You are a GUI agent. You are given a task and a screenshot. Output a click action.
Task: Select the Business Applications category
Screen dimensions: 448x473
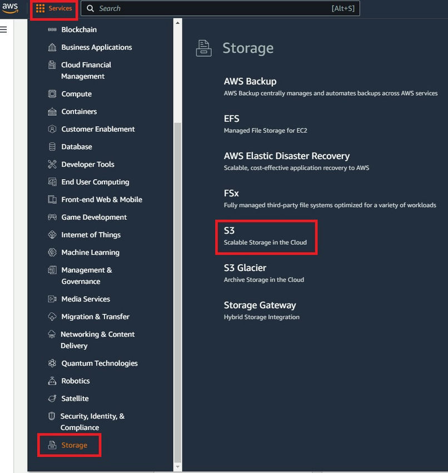click(x=97, y=47)
